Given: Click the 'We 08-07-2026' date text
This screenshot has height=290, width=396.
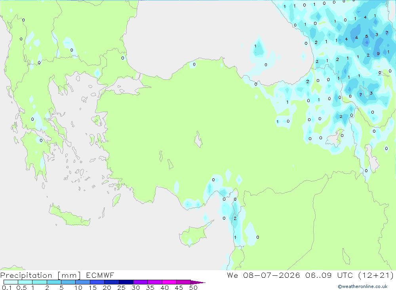Looking at the screenshot, I should tap(263, 275).
